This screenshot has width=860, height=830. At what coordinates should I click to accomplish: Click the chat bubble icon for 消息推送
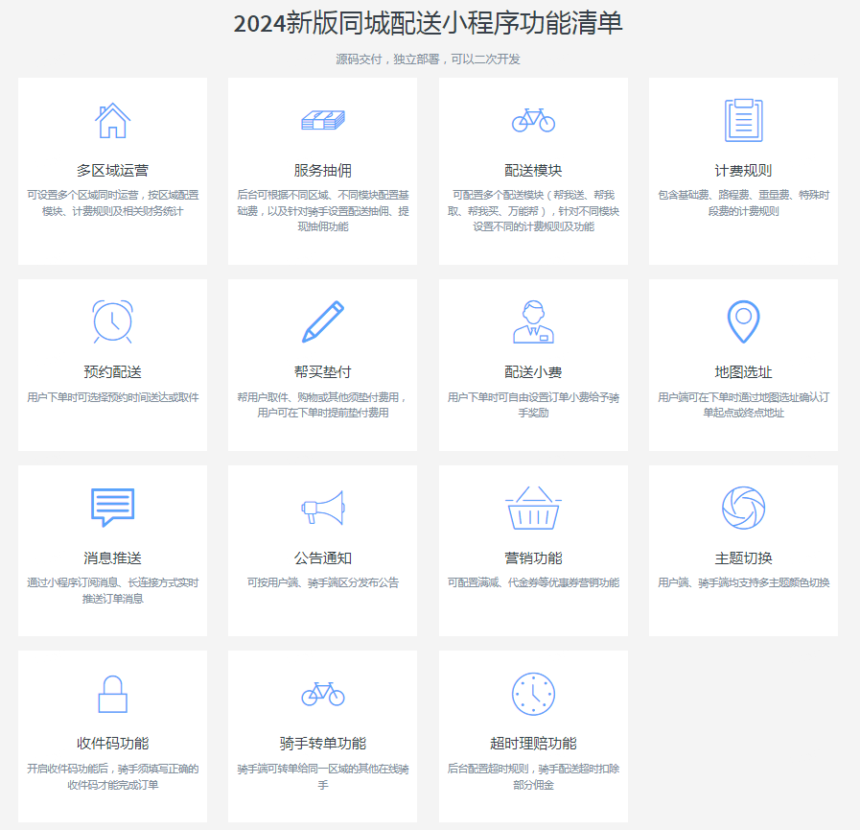[112, 508]
